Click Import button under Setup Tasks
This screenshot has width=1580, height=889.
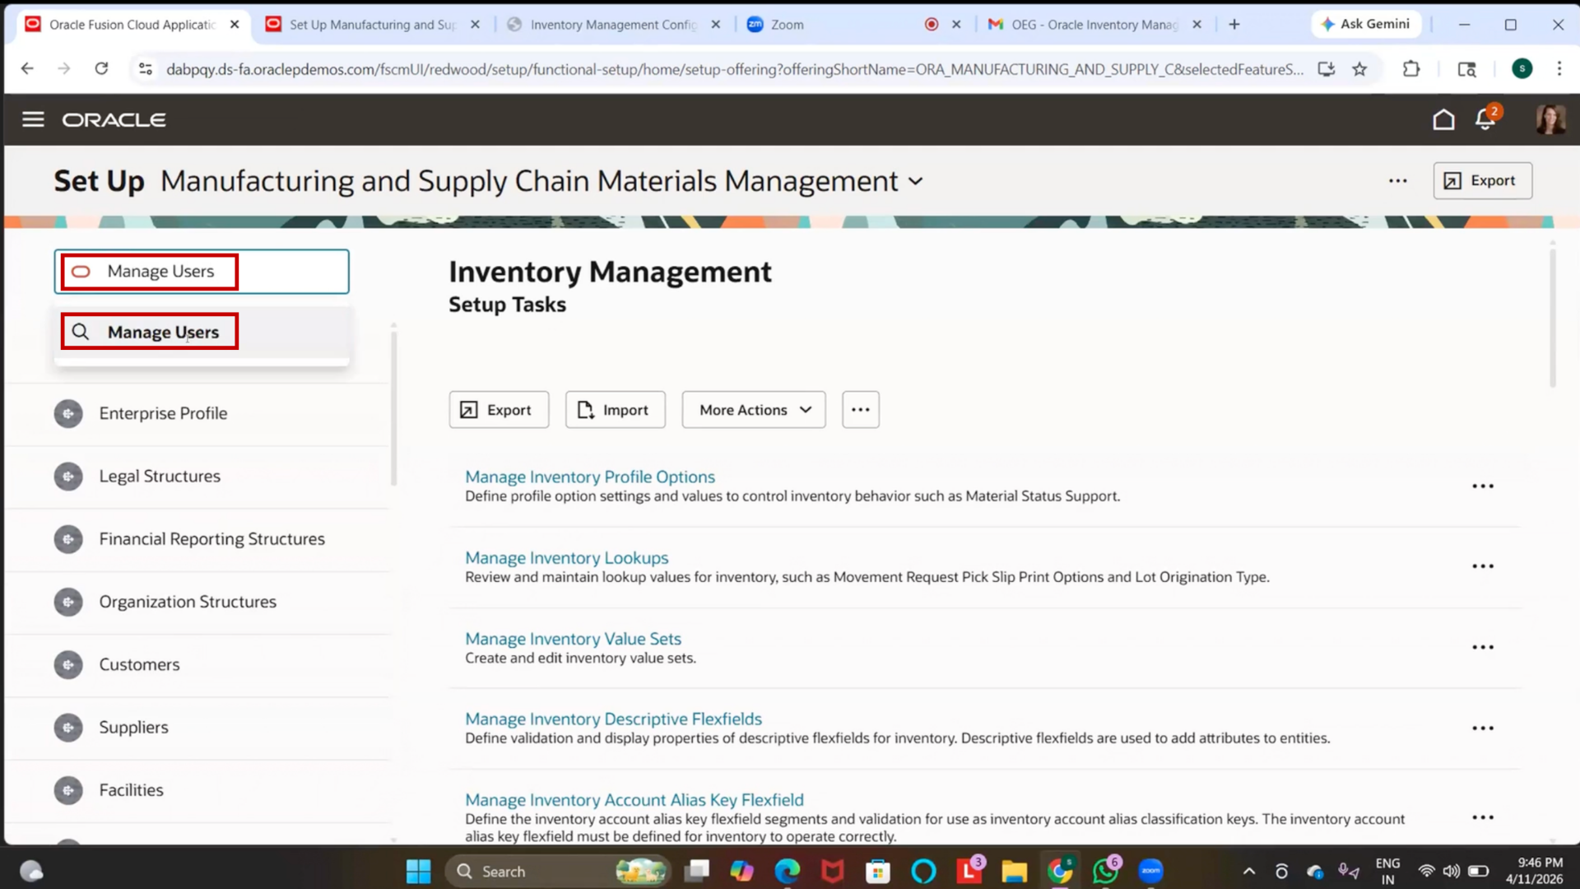pyautogui.click(x=615, y=410)
